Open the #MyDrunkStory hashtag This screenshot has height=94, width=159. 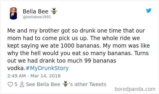tap(47, 68)
